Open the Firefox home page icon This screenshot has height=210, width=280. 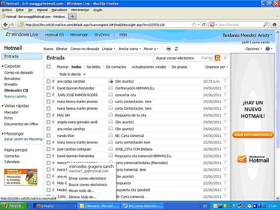point(274,24)
